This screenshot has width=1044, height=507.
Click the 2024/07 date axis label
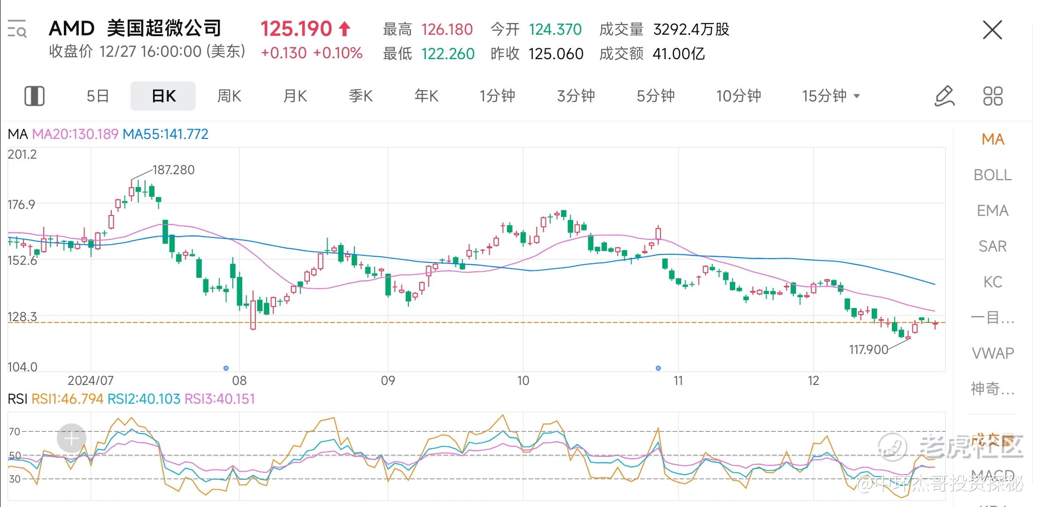(x=91, y=381)
